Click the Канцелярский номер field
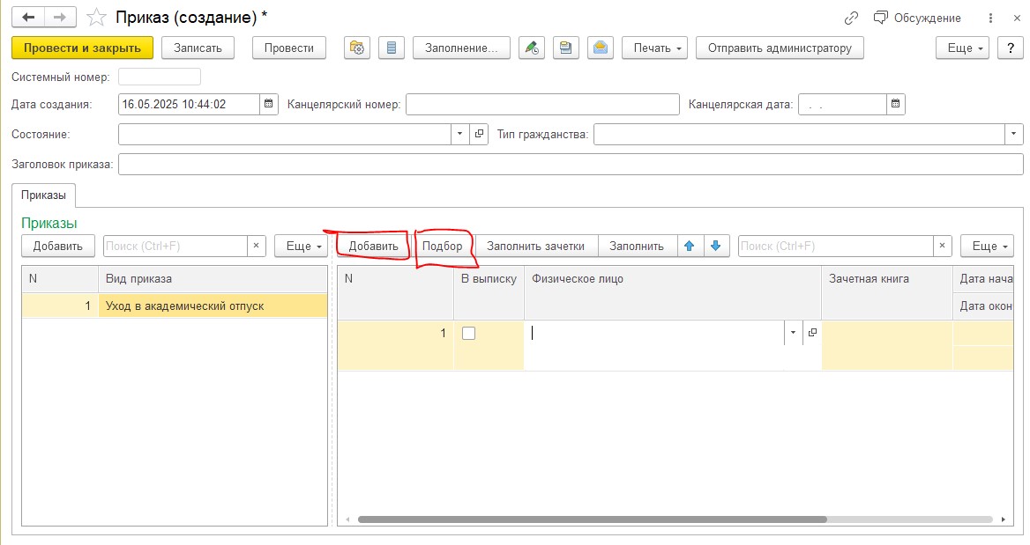The image size is (1030, 545). [542, 104]
